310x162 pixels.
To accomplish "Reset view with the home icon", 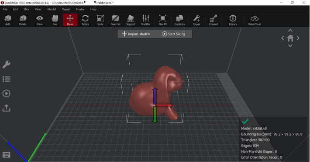I will coord(290,38).
